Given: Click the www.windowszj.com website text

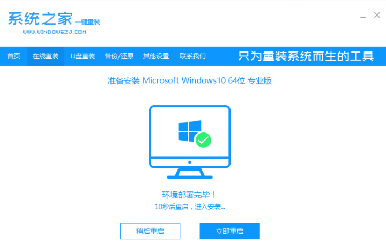Looking at the screenshot, I should (x=54, y=32).
